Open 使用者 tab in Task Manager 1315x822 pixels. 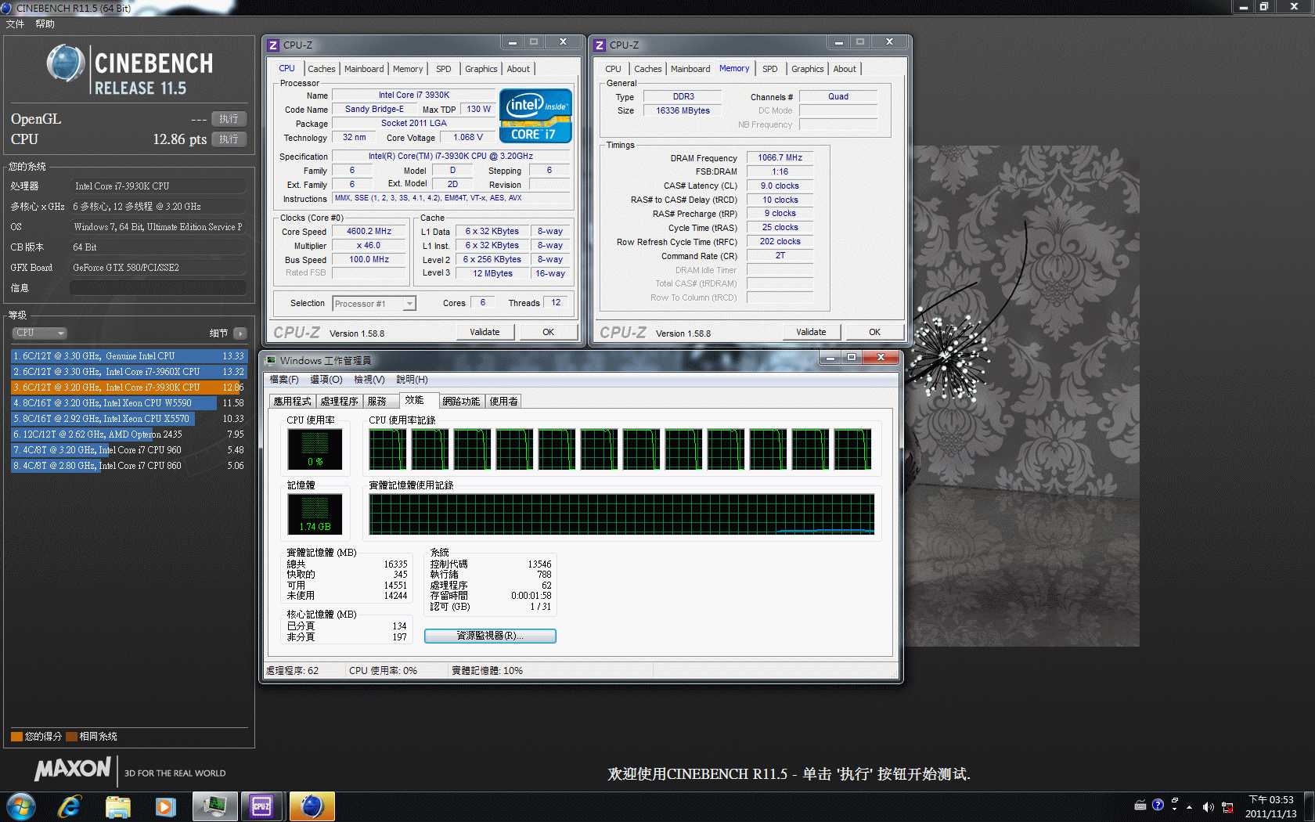503,402
